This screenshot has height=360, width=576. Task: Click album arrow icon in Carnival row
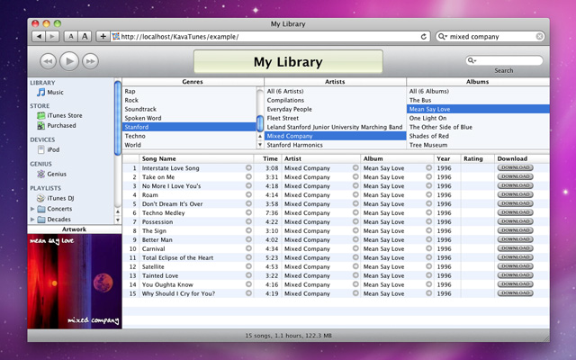pyautogui.click(x=428, y=248)
